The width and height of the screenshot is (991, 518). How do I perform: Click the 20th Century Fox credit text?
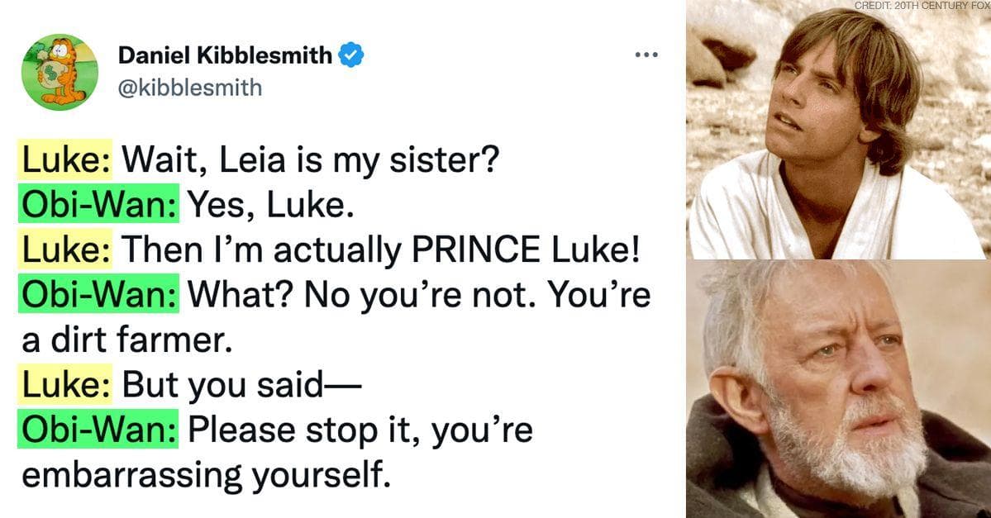(922, 6)
